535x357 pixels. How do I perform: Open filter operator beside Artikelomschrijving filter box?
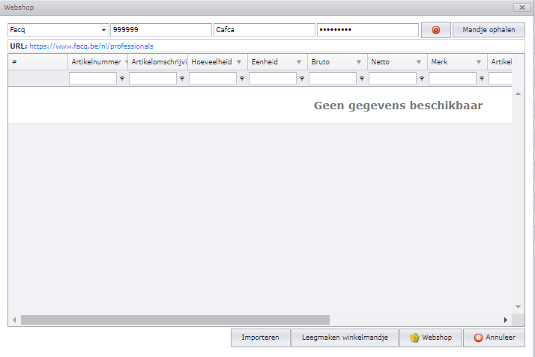[182, 79]
